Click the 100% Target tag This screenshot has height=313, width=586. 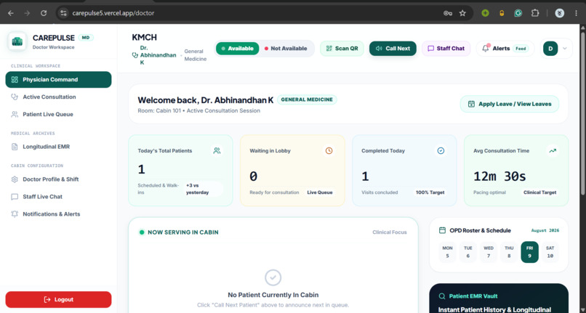click(x=430, y=192)
